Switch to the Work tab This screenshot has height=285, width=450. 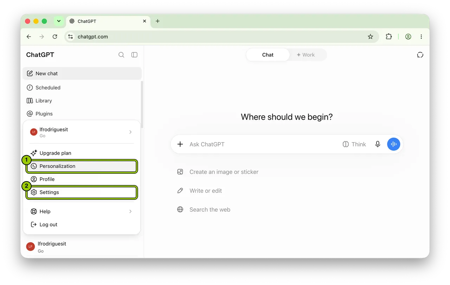tap(306, 55)
